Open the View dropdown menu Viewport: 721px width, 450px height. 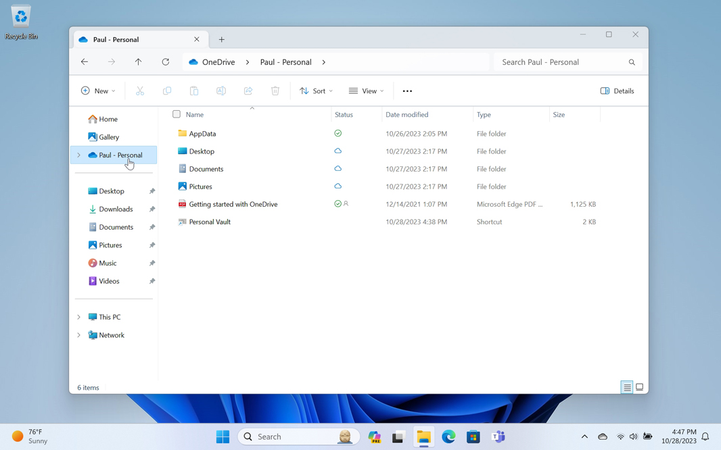click(x=366, y=91)
